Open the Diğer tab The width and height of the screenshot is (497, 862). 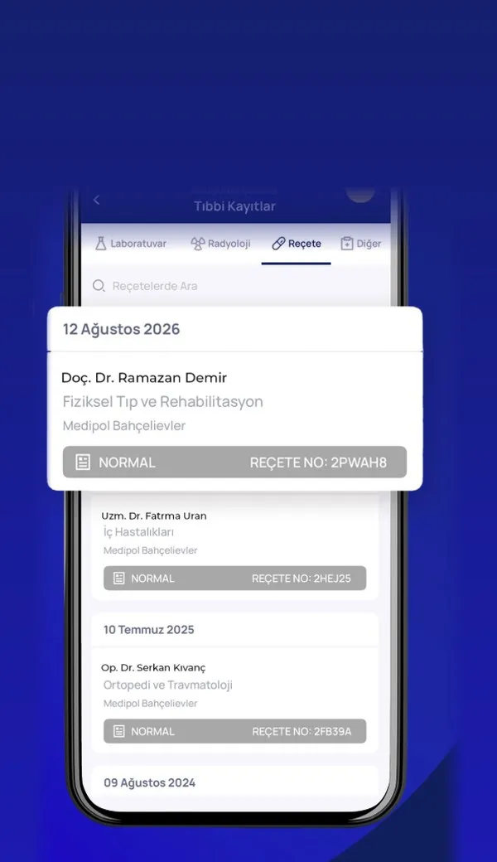(x=361, y=244)
